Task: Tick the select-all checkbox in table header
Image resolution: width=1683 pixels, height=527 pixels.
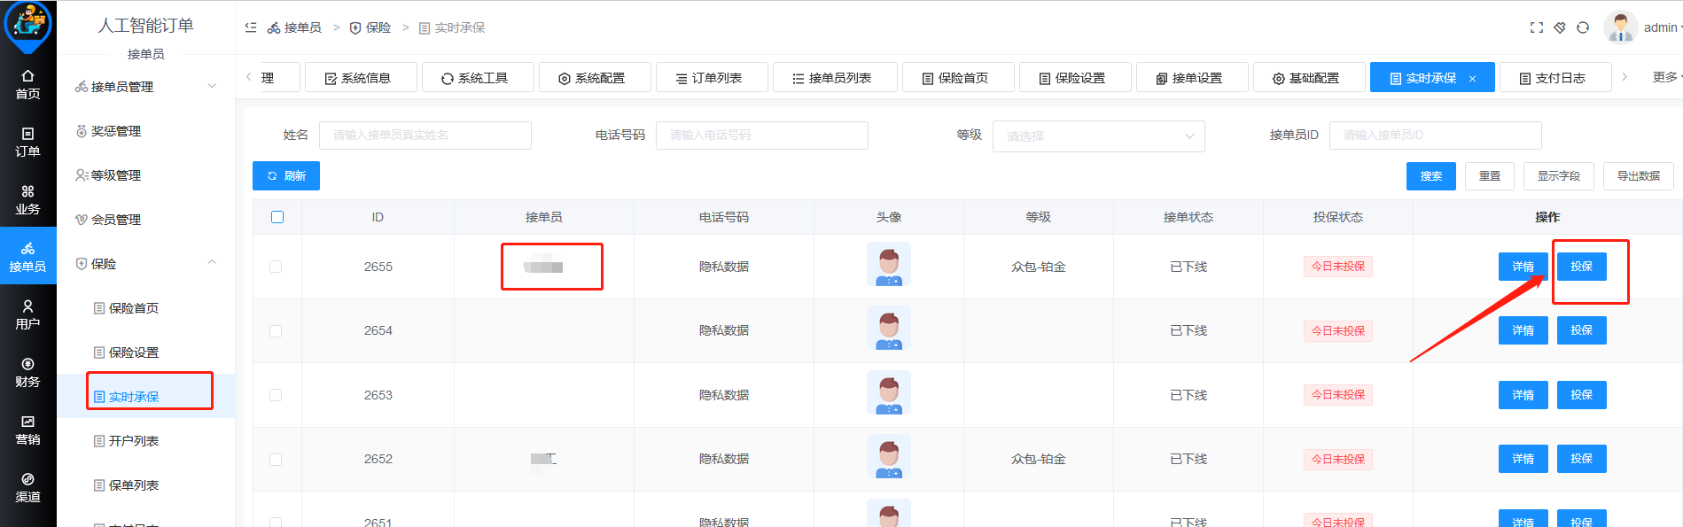Action: point(277,217)
